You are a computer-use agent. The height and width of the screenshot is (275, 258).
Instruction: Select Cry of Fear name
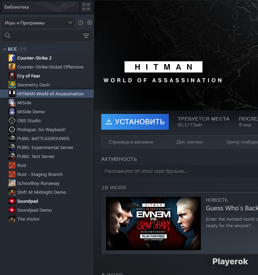pos(29,76)
